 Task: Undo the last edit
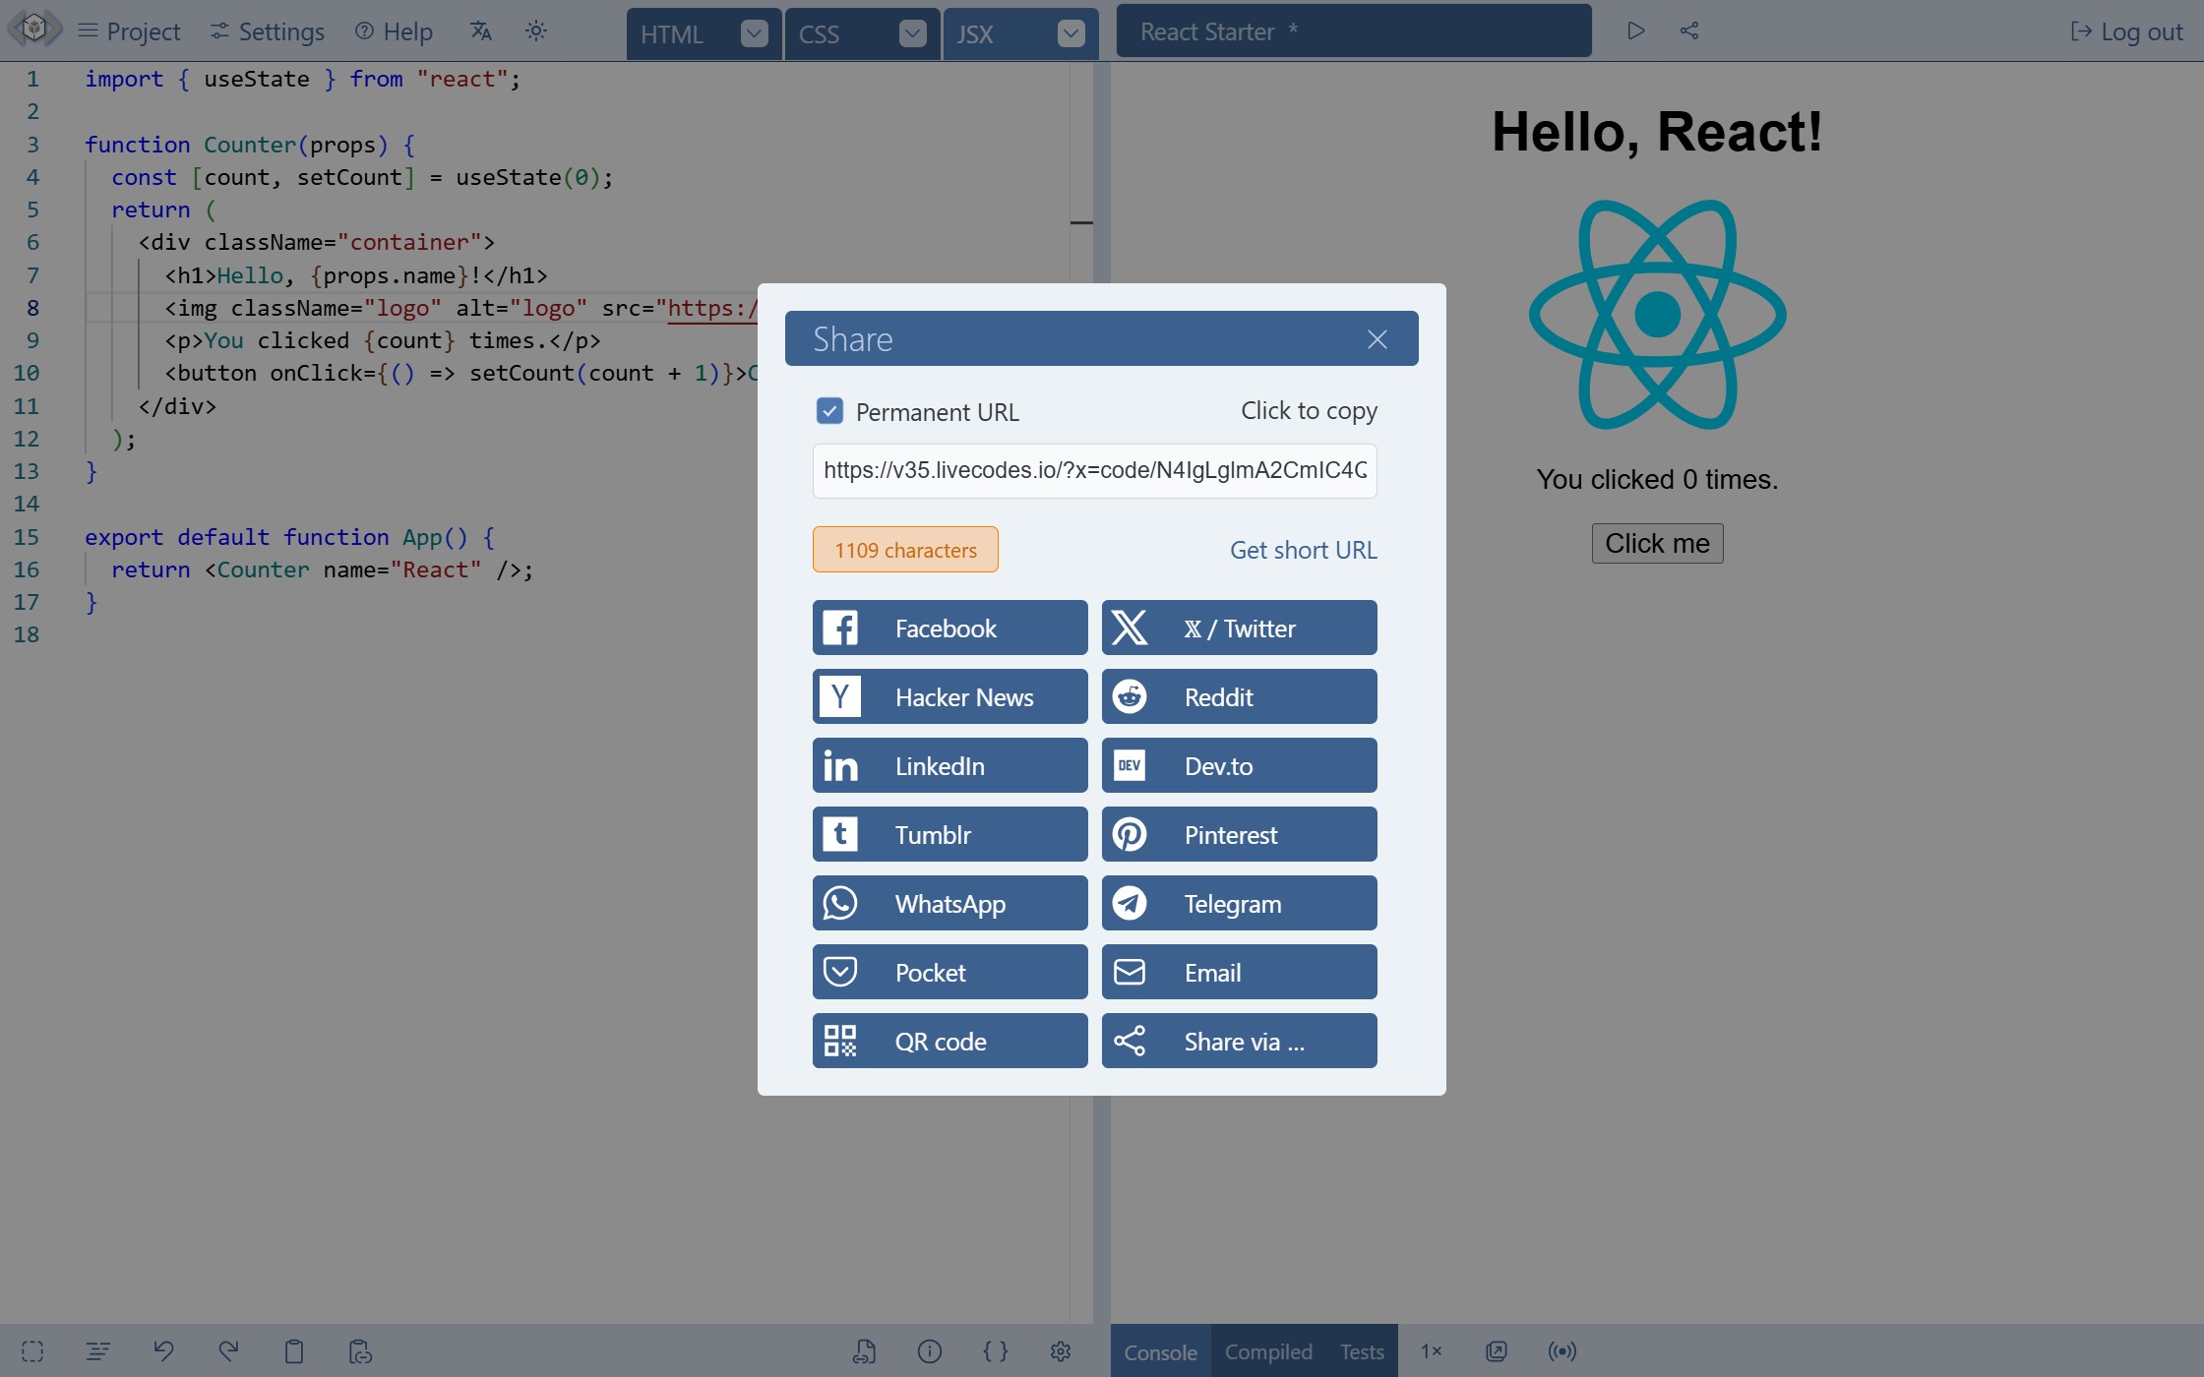[x=164, y=1350]
